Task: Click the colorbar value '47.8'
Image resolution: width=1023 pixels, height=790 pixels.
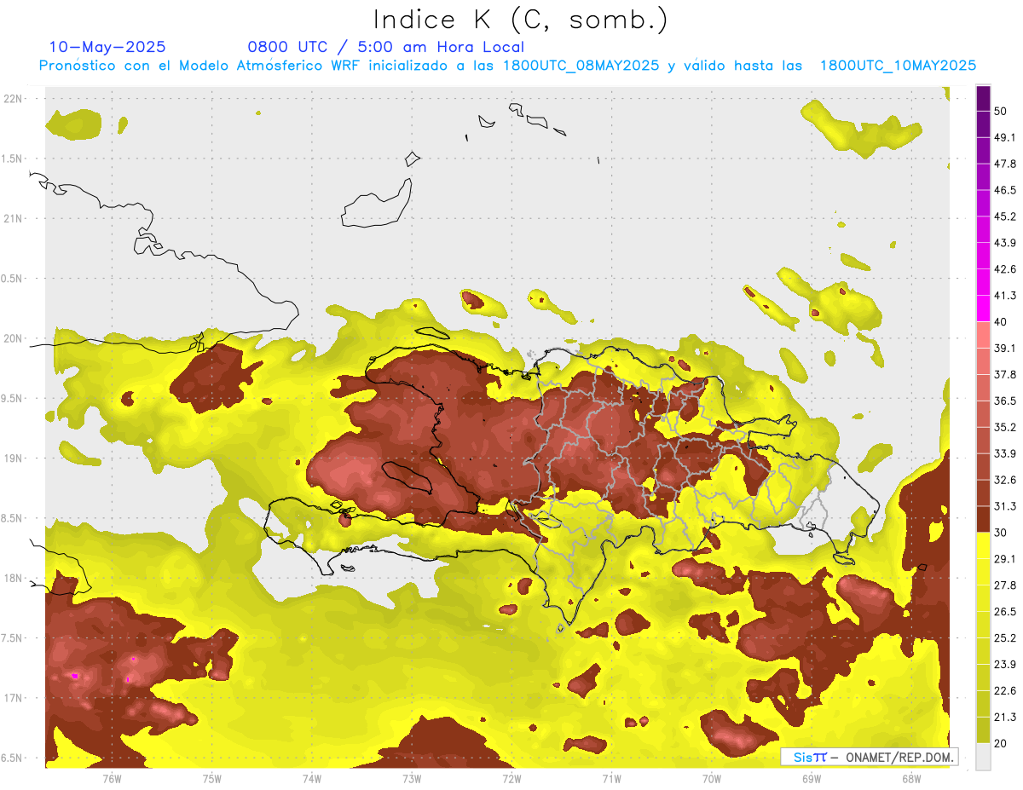Action: point(1004,164)
